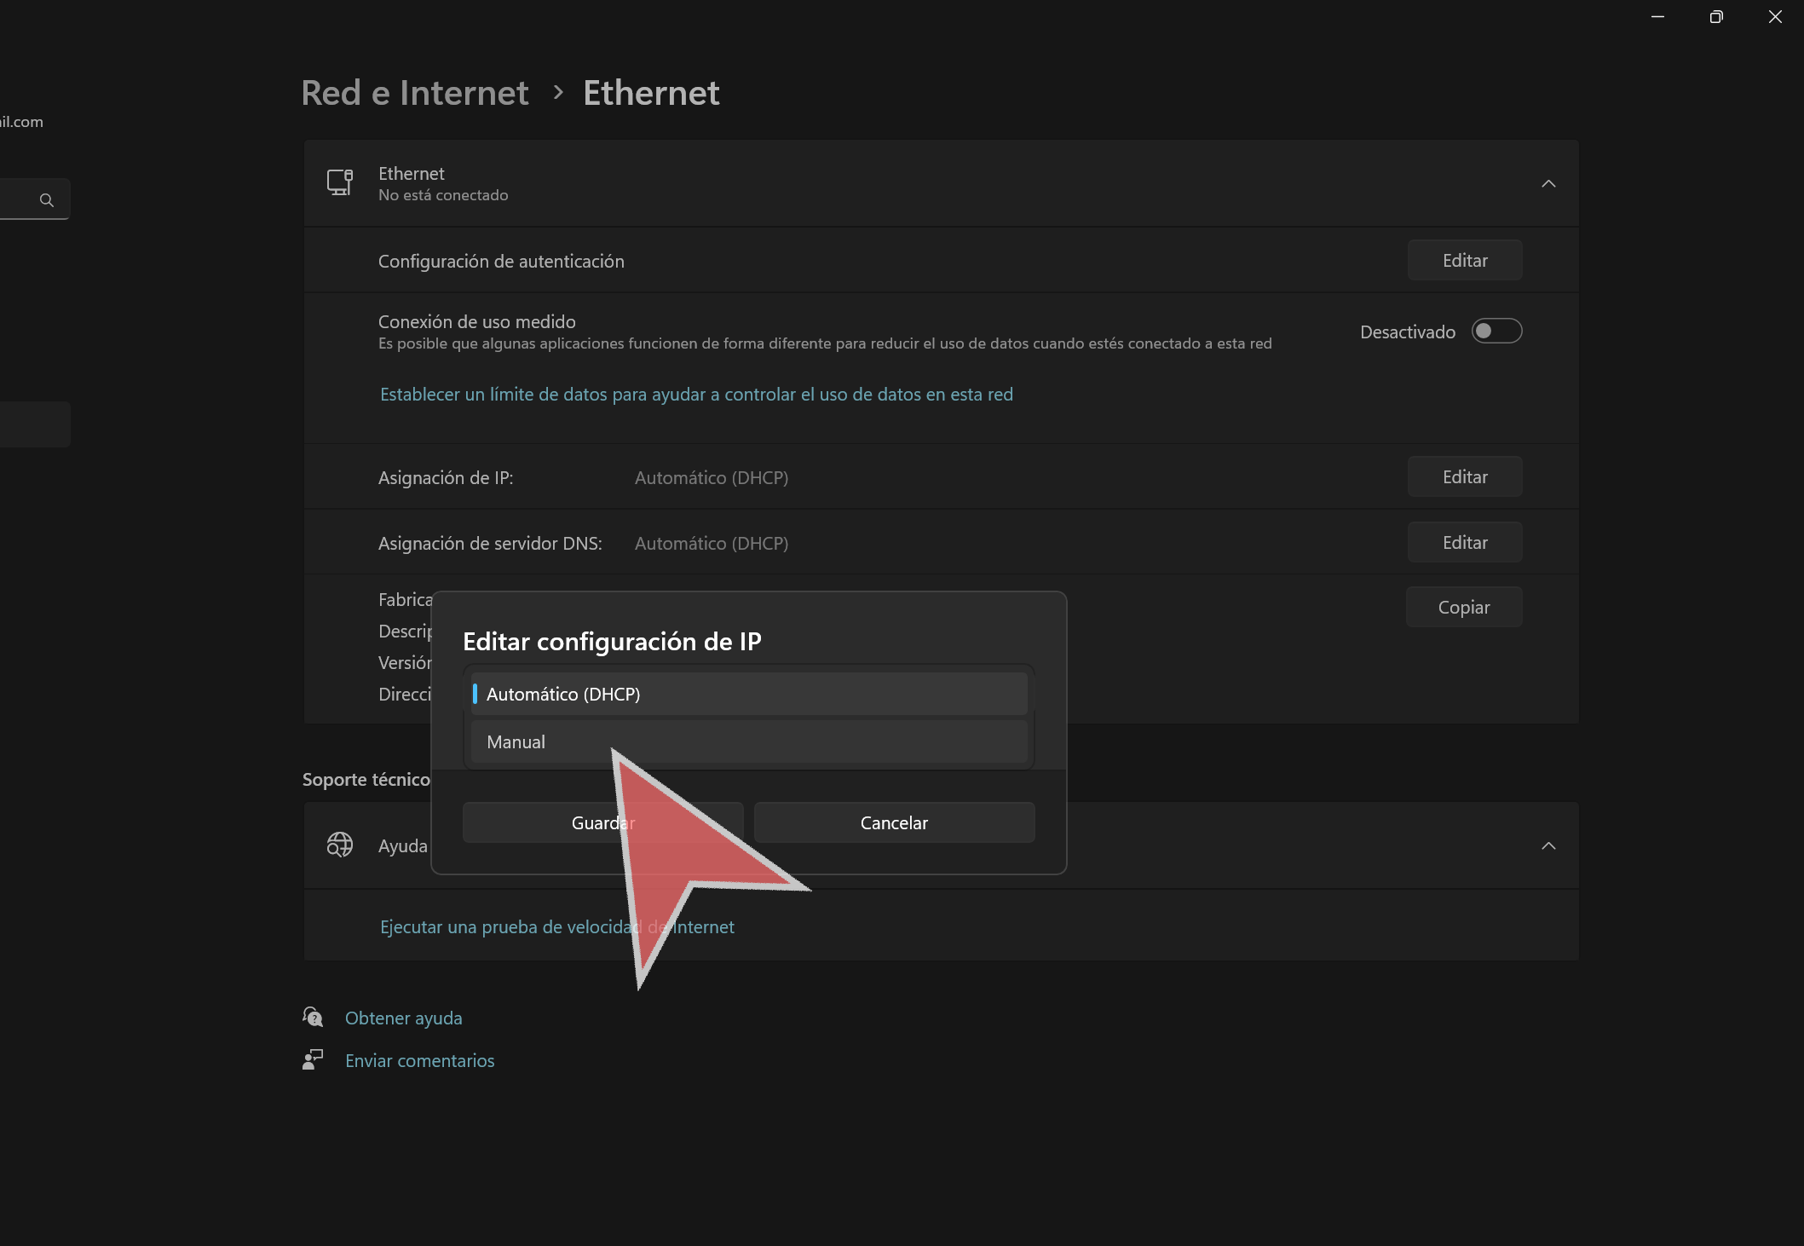1804x1246 pixels.
Task: Copy adapter properties with Copiar
Action: (1463, 607)
